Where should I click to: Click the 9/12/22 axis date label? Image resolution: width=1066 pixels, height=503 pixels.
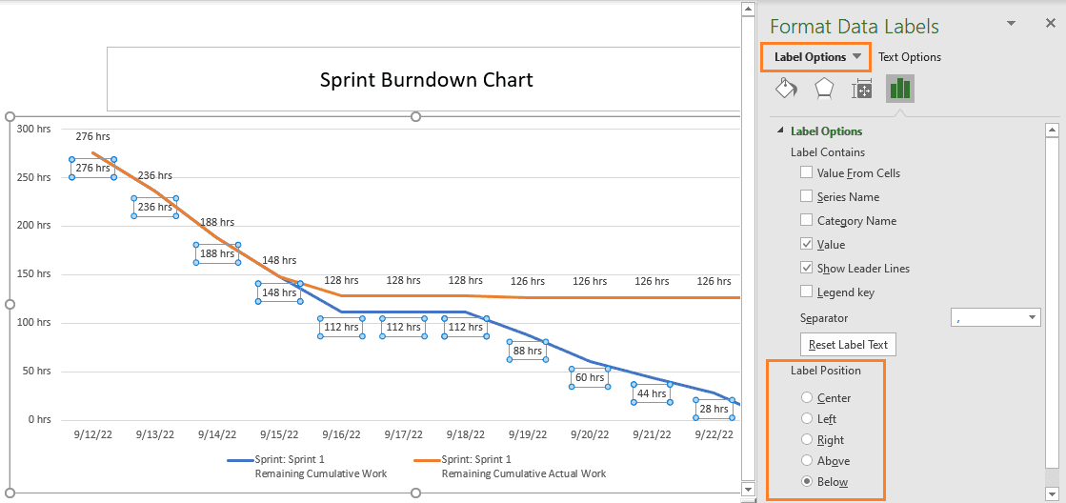click(x=92, y=435)
